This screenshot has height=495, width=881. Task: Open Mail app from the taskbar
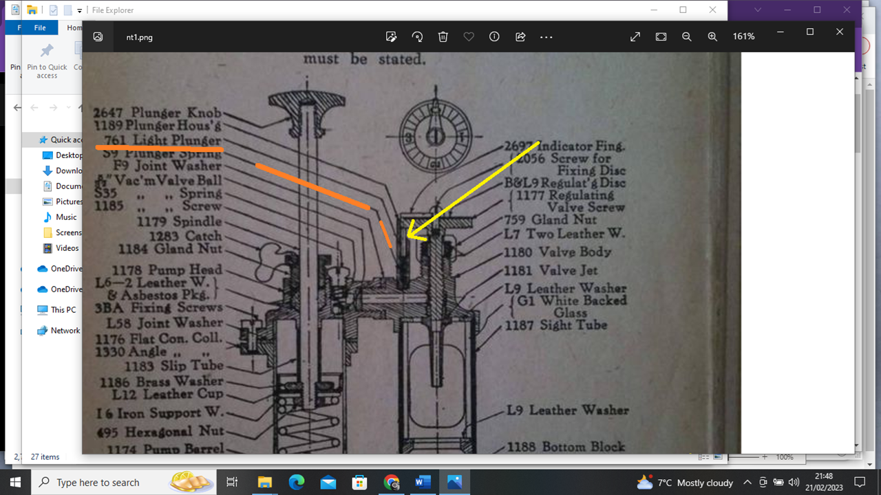(x=328, y=482)
